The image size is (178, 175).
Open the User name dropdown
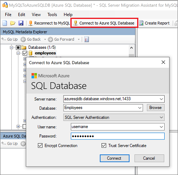(161, 127)
